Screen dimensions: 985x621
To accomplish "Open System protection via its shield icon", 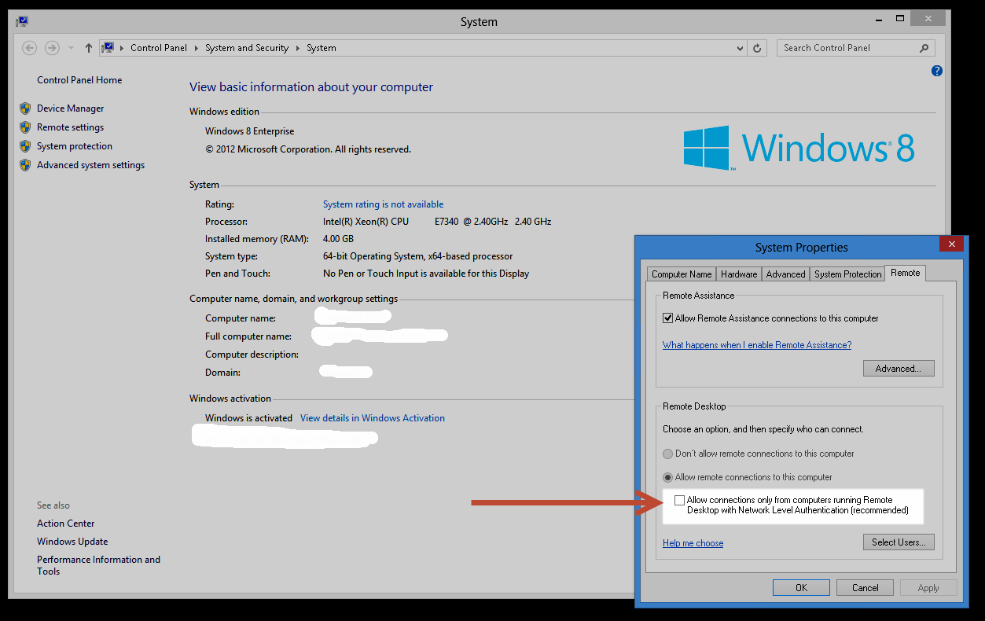I will click(25, 145).
